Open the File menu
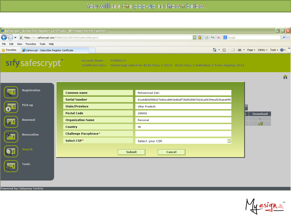 click(x=4, y=44)
